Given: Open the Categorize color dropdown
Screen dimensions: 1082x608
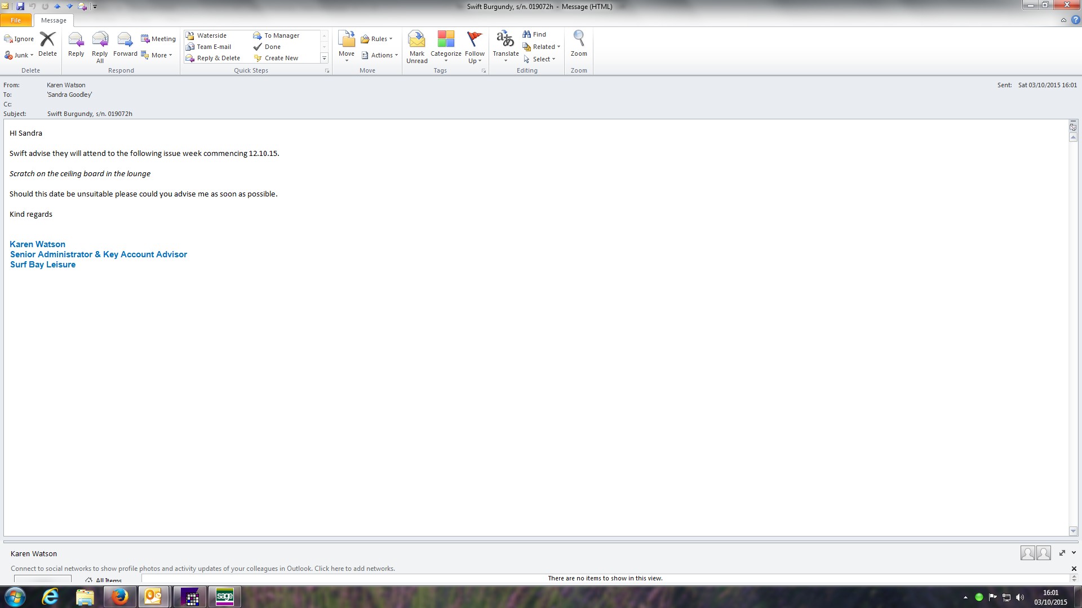Looking at the screenshot, I should coord(446,46).
